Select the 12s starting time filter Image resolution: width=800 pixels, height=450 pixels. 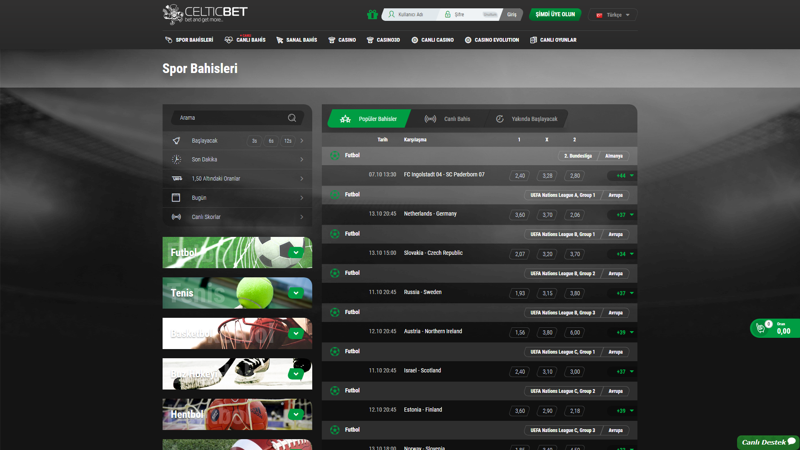tap(288, 141)
